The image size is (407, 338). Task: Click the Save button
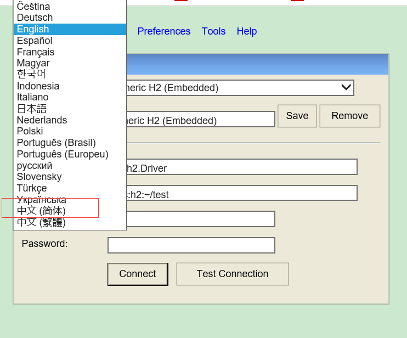297,116
